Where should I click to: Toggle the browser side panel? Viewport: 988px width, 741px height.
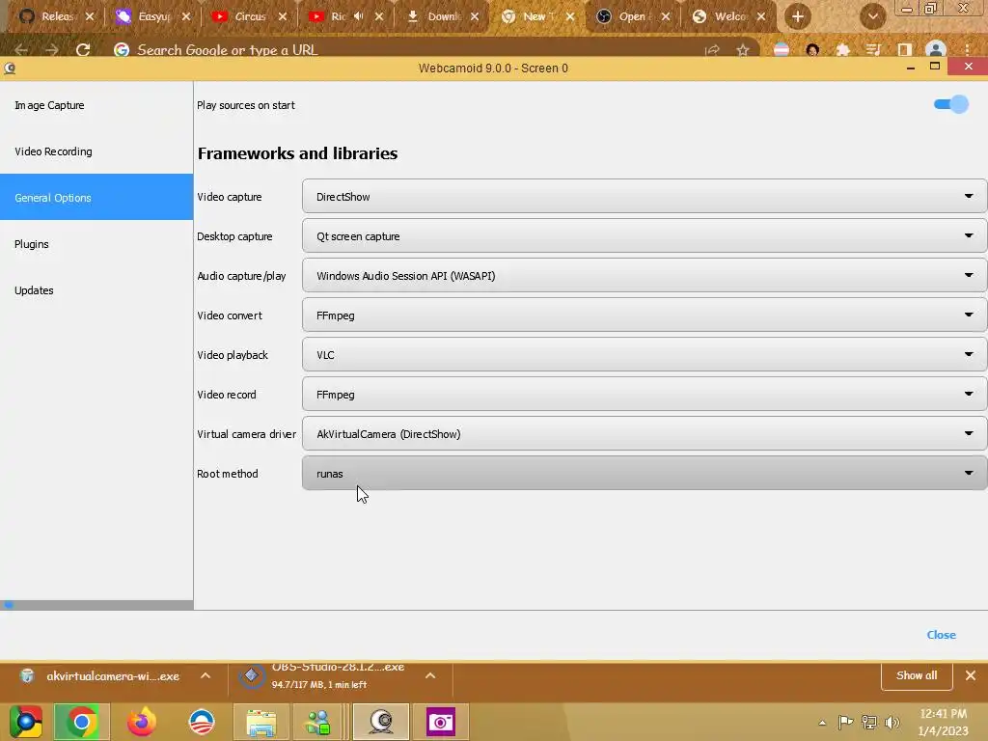(905, 50)
